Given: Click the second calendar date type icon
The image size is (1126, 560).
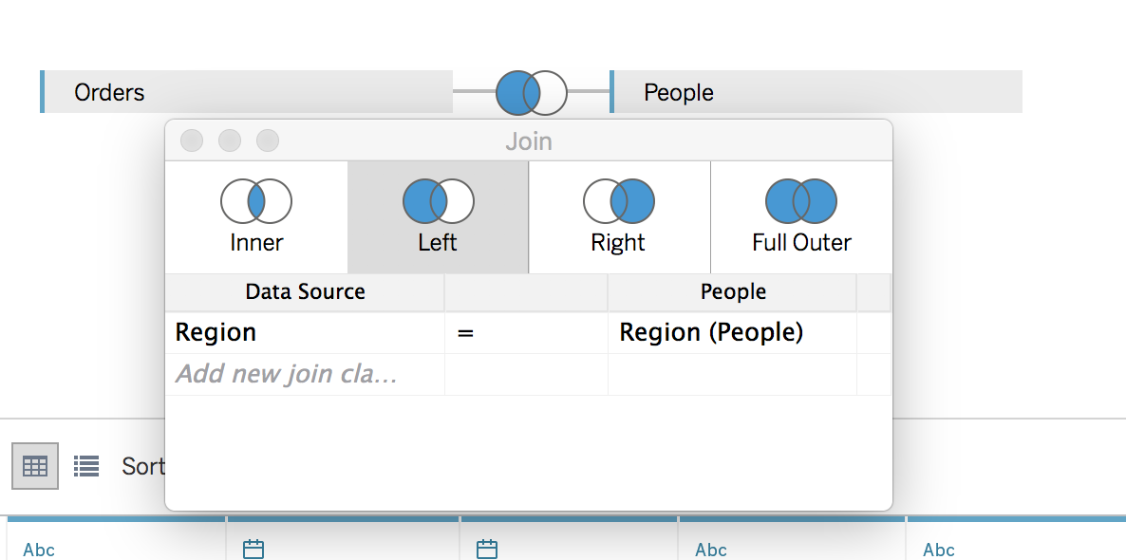Looking at the screenshot, I should coord(487,549).
